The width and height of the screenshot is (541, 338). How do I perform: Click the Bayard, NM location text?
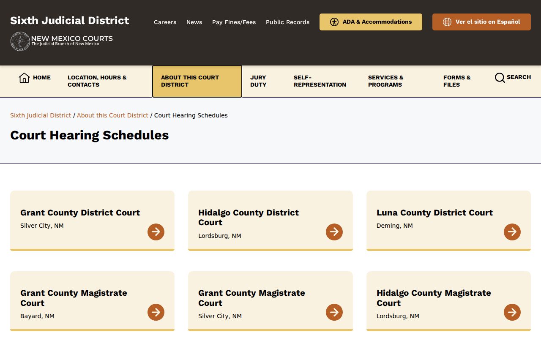pyautogui.click(x=37, y=316)
